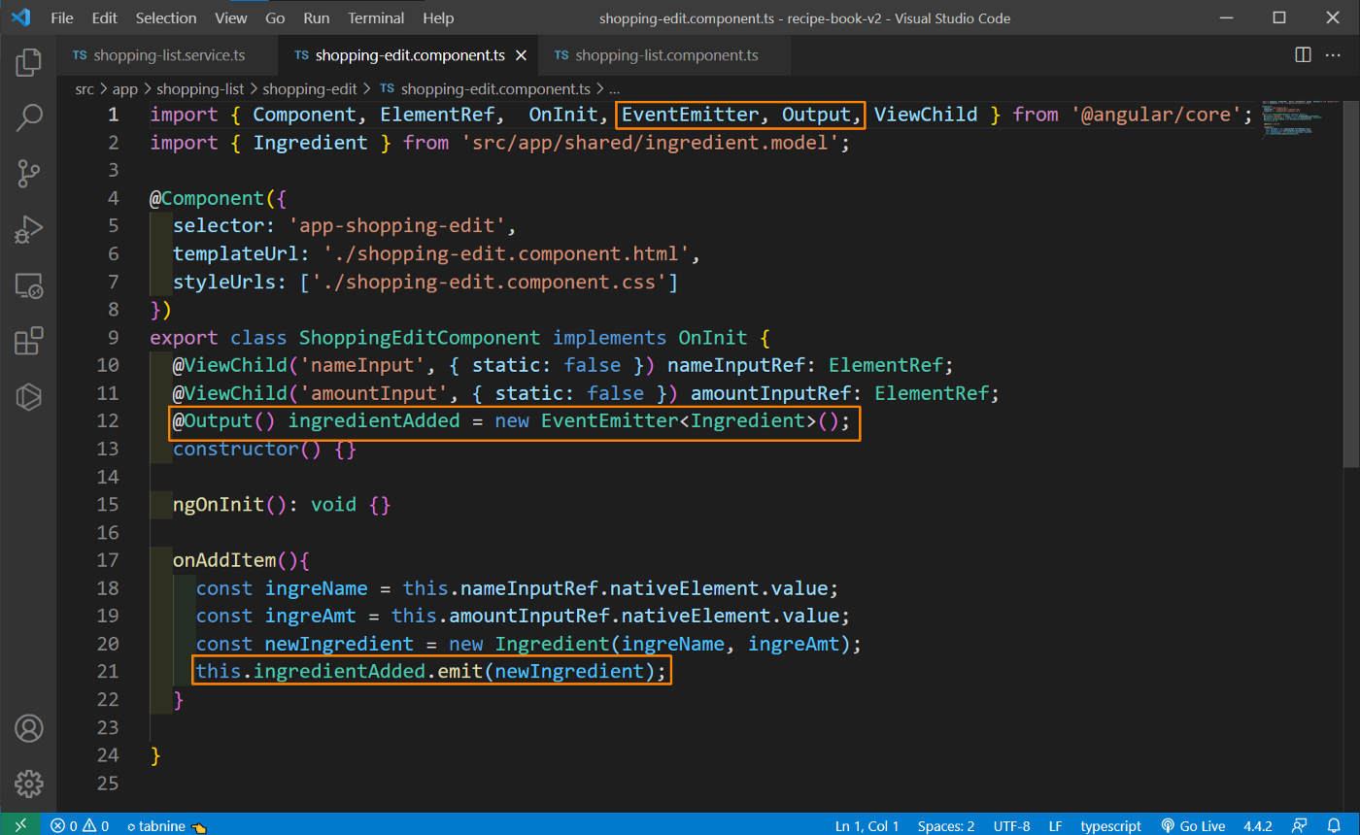Screen dimensions: 1360x835
Task: Click 'onAddItem' method name
Action: (x=224, y=560)
